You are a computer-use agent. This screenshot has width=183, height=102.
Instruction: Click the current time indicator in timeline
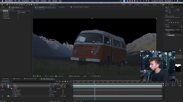pyautogui.click(x=94, y=82)
